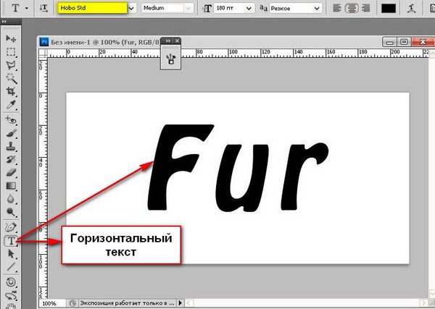435x309 pixels.
Task: Open the Medium font style dropdown
Action: coord(188,8)
